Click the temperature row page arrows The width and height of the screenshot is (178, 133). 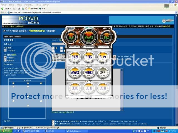click(x=89, y=81)
